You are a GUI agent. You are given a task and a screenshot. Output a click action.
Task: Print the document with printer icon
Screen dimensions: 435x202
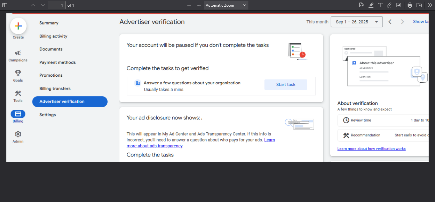pos(410,5)
